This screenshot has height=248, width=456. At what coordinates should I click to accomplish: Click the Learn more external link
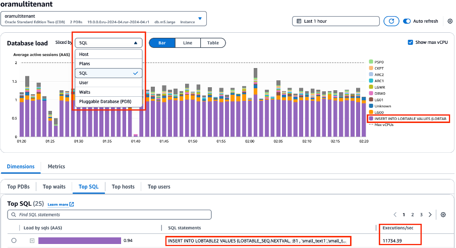coord(61,204)
